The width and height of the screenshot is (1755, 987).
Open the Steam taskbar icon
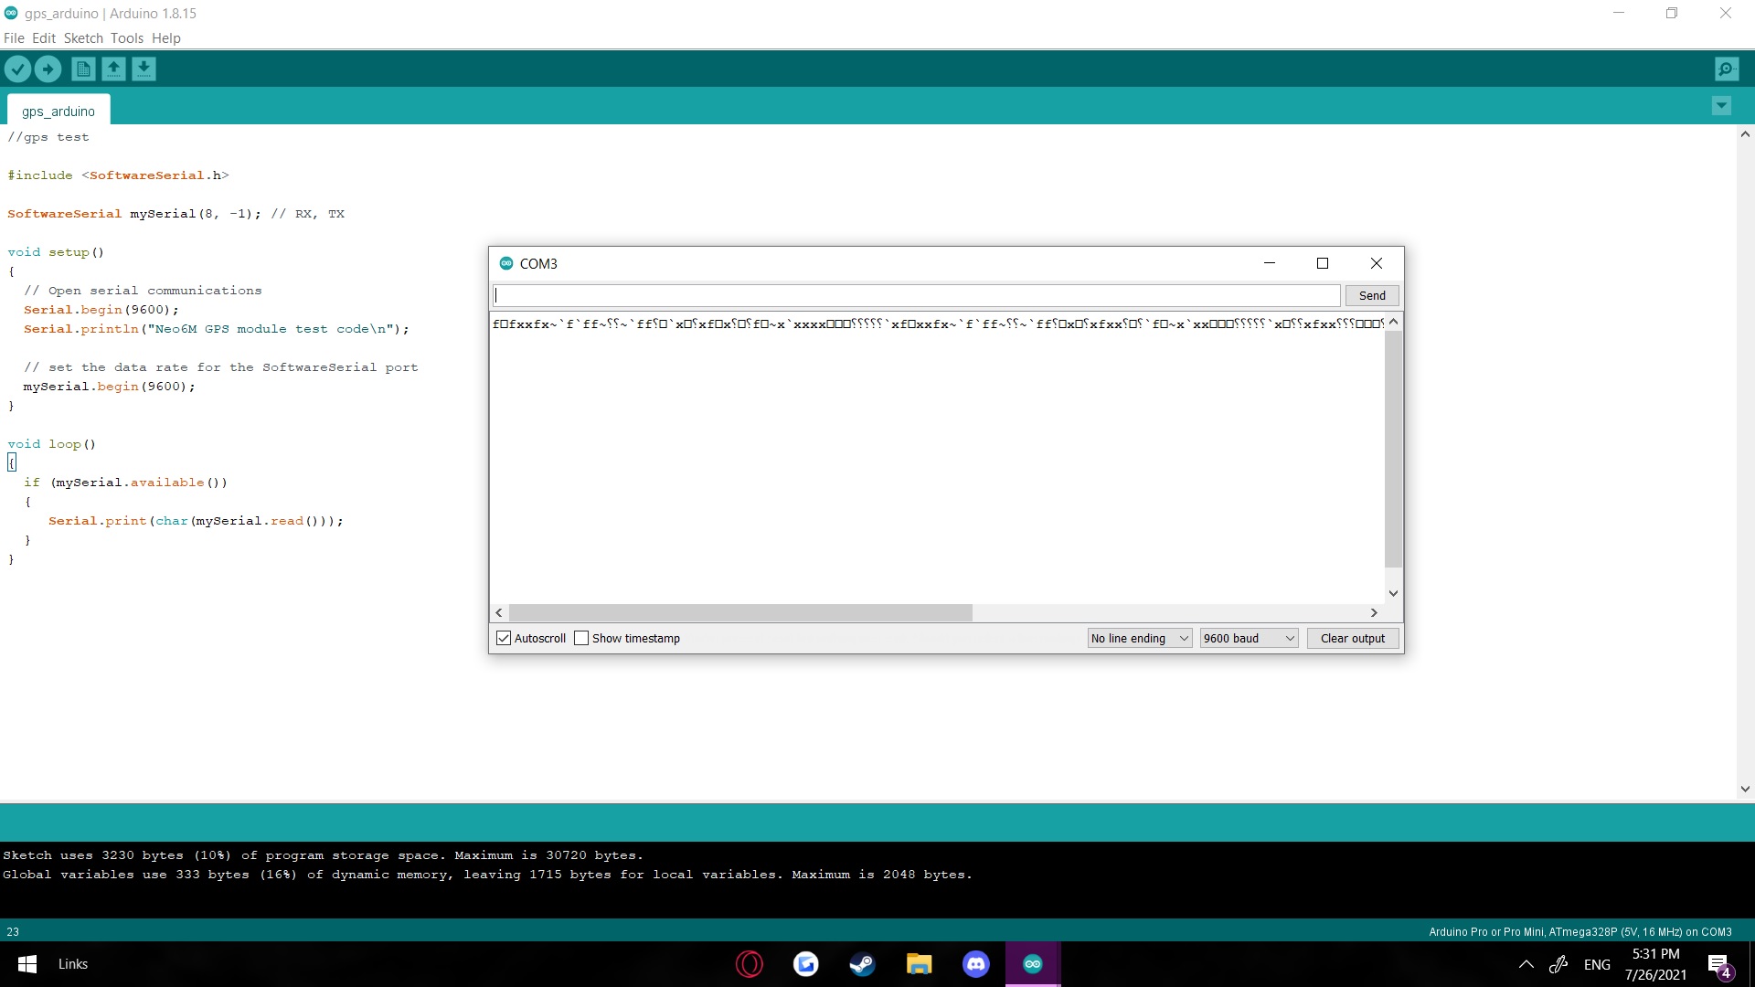point(862,964)
